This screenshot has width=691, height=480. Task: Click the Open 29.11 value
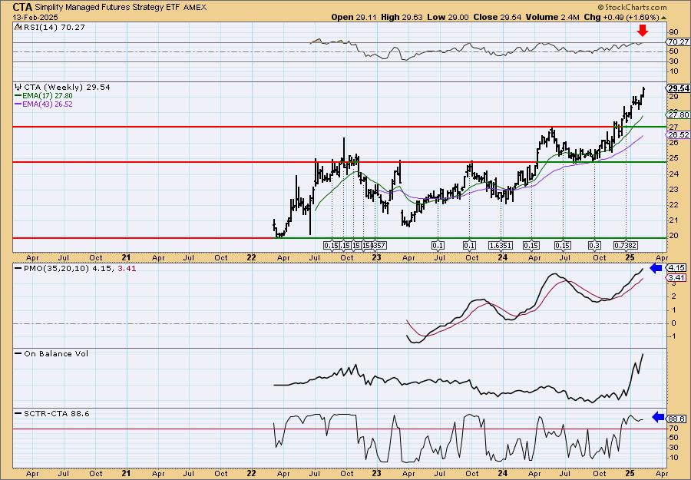point(352,17)
